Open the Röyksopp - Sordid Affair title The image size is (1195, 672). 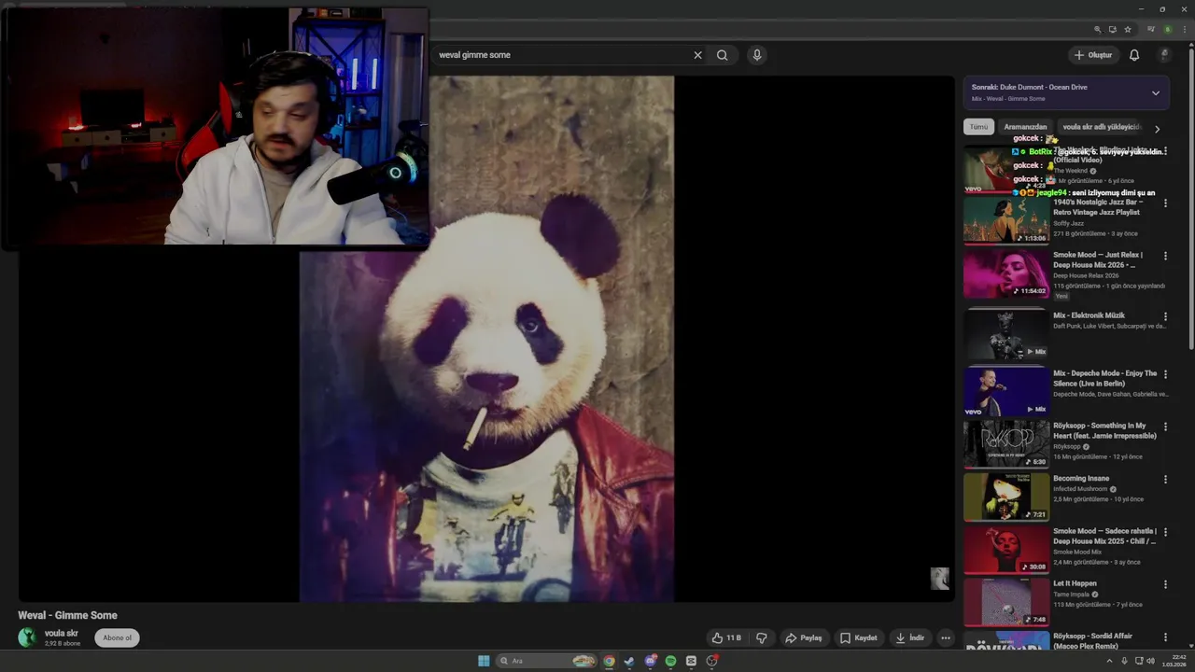pos(1092,641)
